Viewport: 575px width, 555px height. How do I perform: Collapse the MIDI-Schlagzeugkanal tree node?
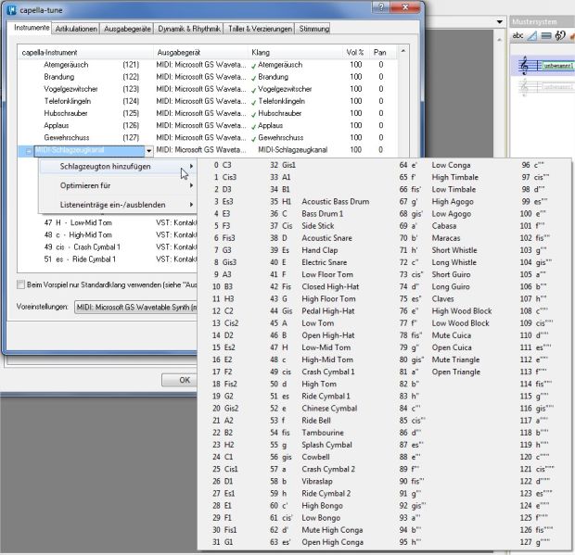click(x=29, y=150)
